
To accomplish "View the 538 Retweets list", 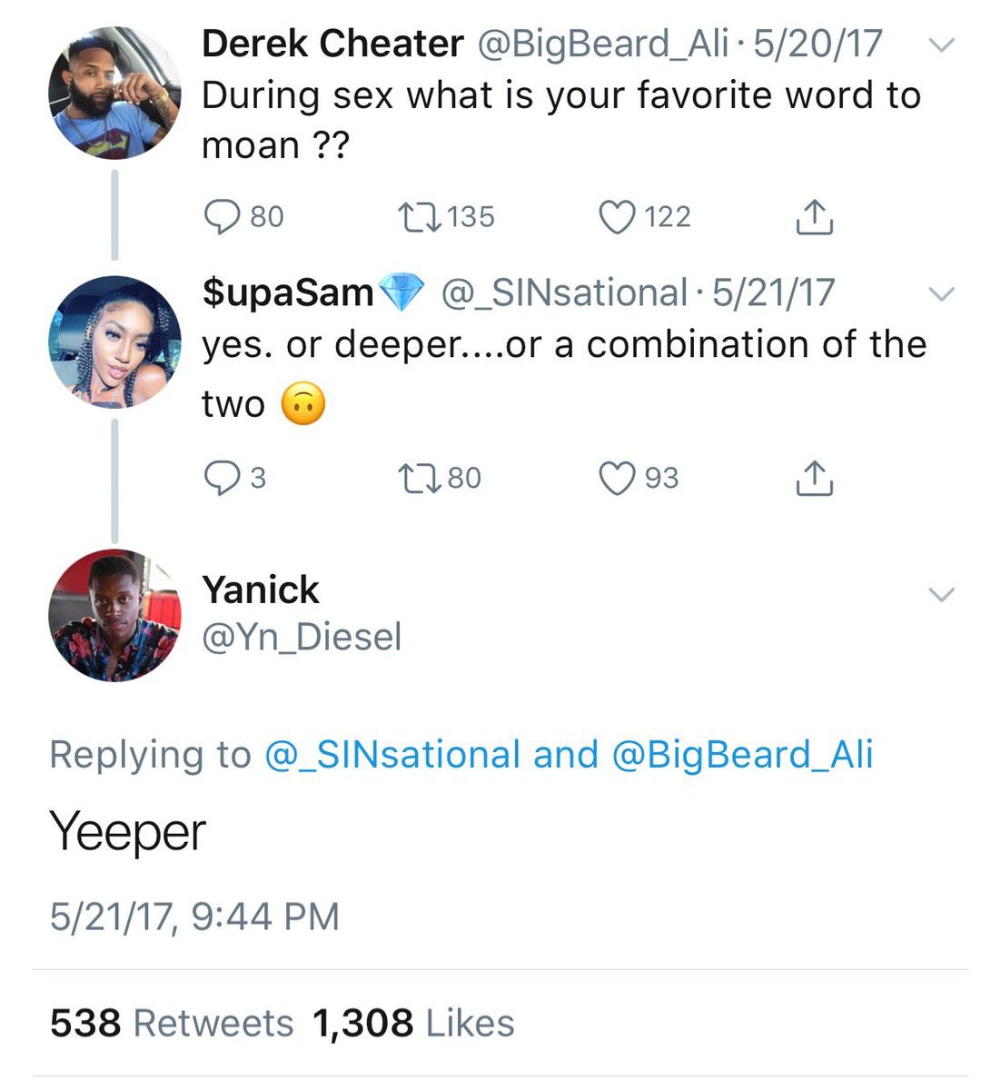I will click(x=172, y=1024).
